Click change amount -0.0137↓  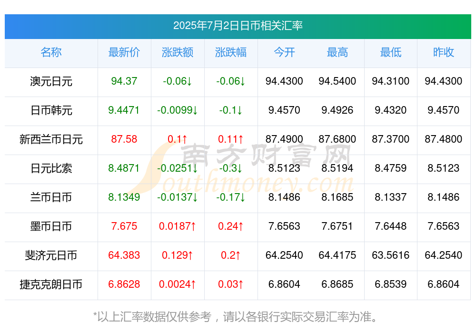tap(177, 197)
